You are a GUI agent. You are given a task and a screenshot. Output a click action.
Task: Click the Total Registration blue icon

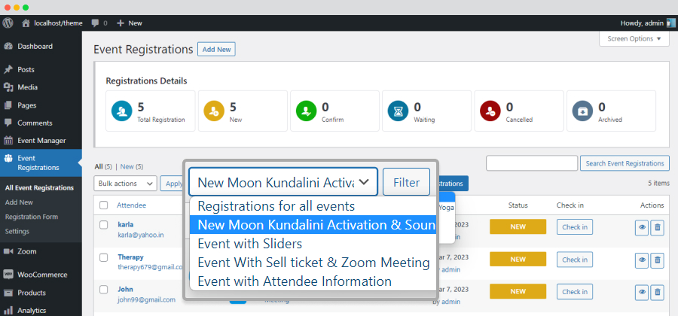click(121, 111)
